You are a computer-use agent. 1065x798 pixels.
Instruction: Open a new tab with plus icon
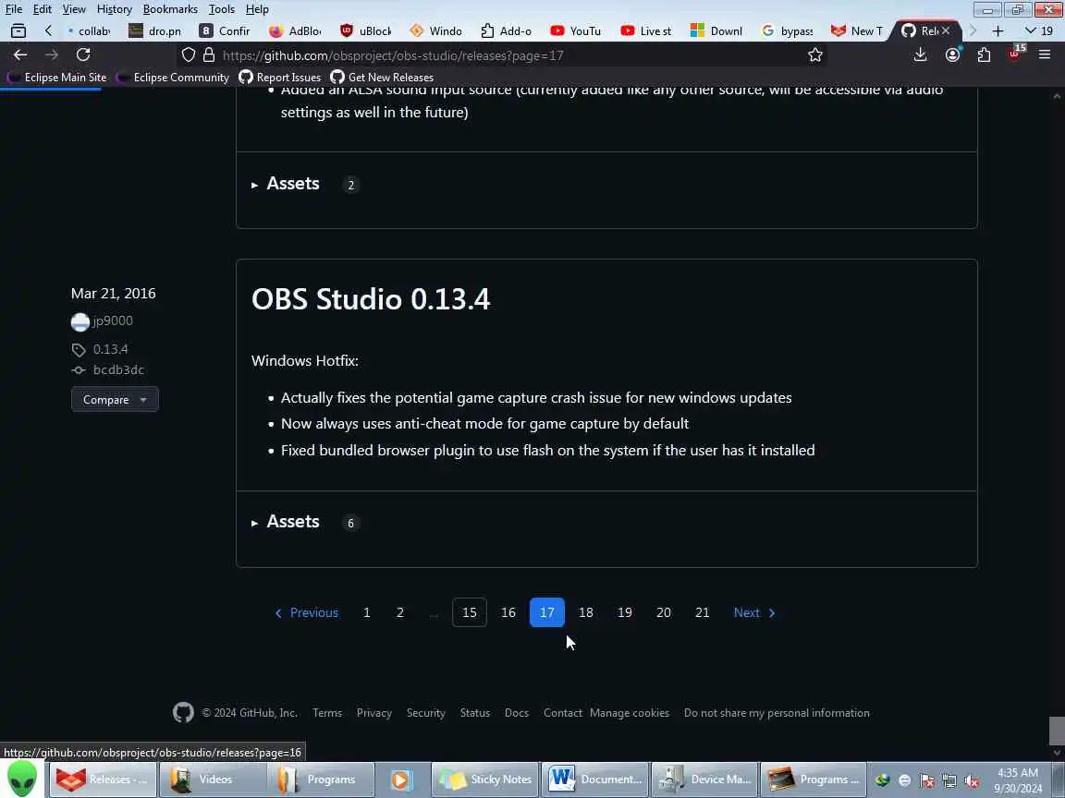tap(998, 30)
